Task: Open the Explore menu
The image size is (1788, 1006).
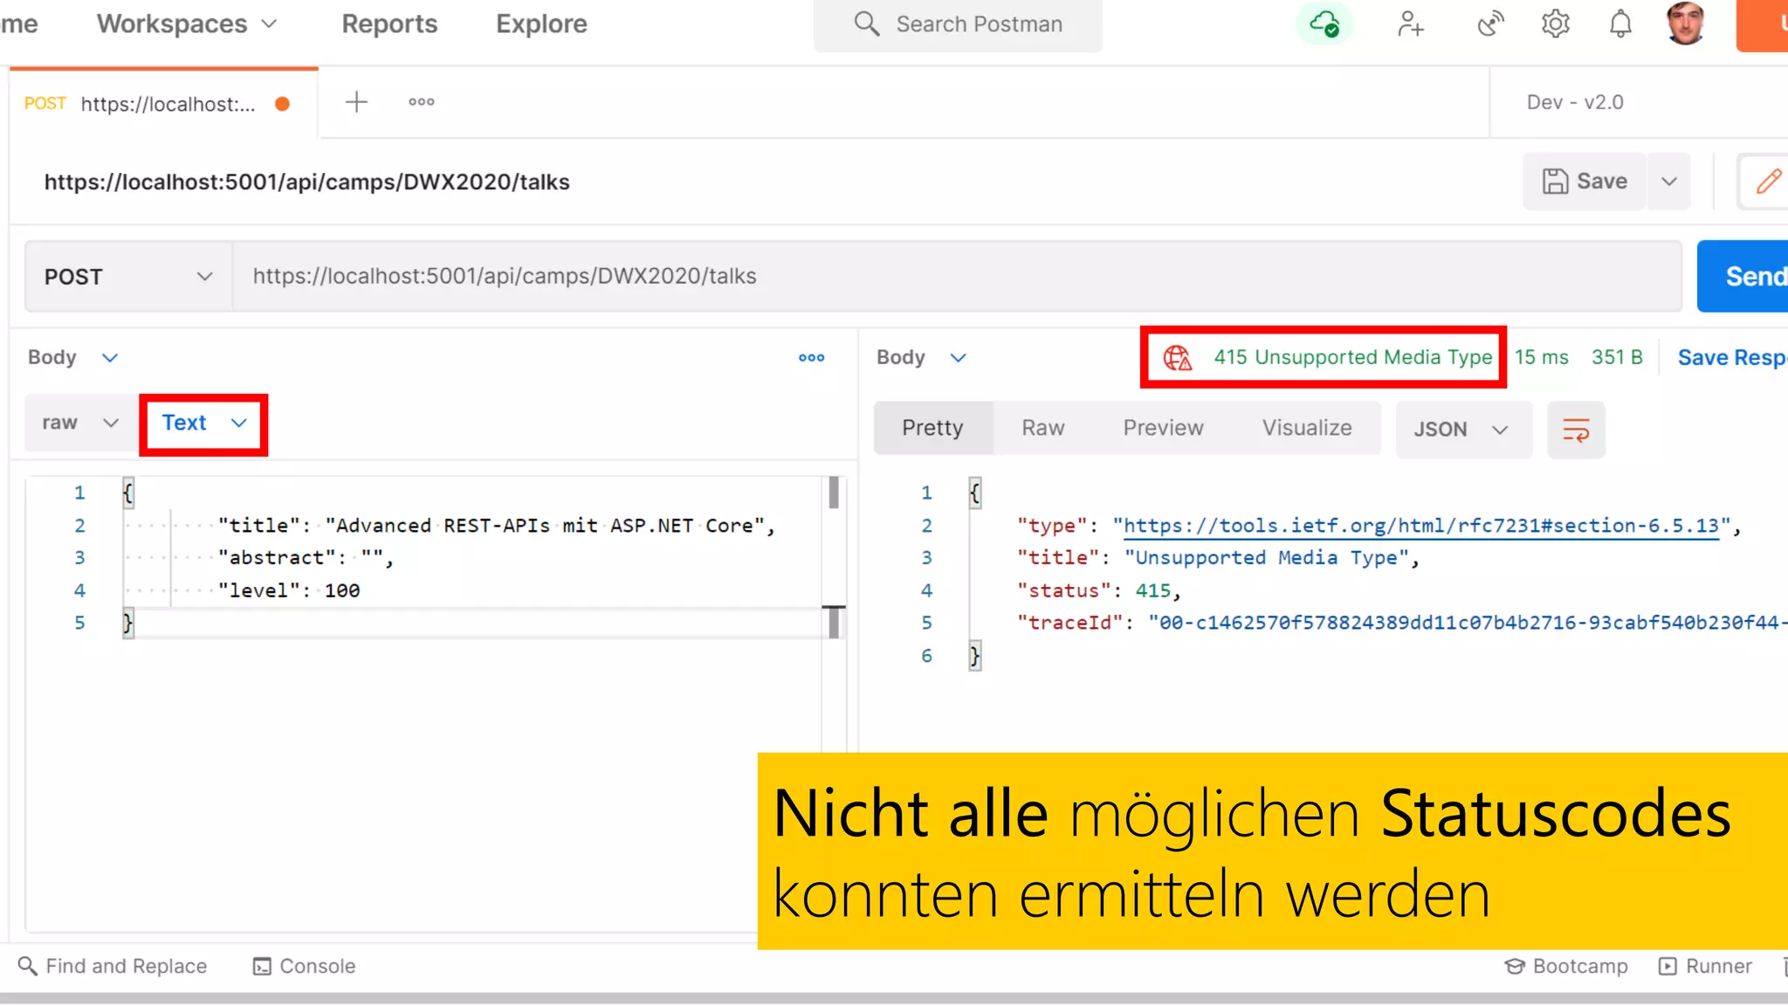Action: point(541,24)
